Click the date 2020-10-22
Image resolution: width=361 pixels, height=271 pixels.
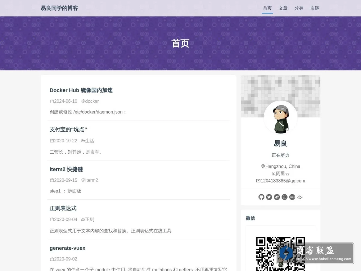pos(66,141)
